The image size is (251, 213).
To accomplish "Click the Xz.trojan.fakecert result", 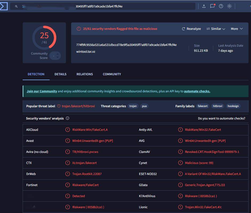I will [x=84, y=163].
